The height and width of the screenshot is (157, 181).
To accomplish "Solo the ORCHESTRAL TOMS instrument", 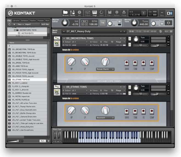I will (130, 39).
